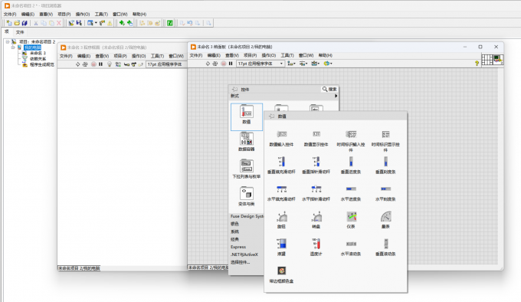Switch to the 文件 tab in Project Explorer
This screenshot has width=521, height=302.
(x=20, y=32)
